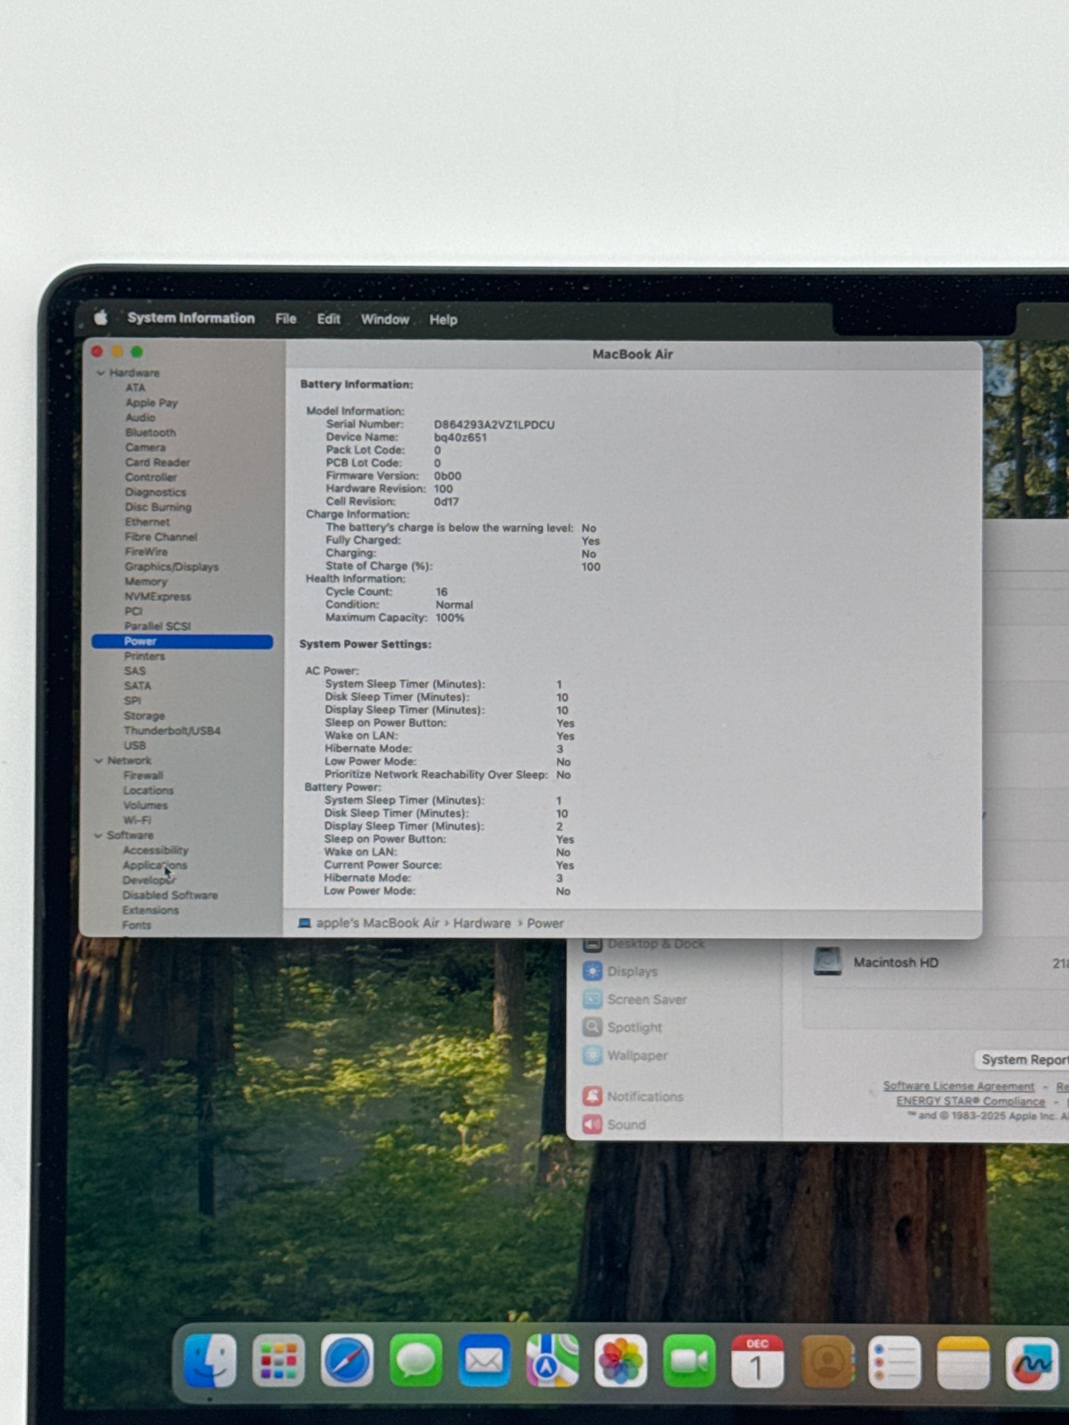Open Messages app in Dock
Image resolution: width=1069 pixels, height=1425 pixels.
416,1361
